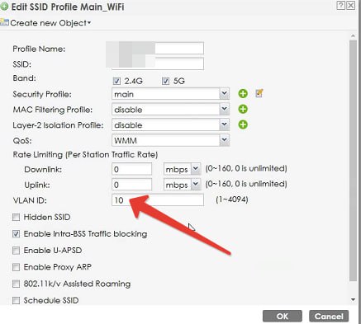Open the Create new Object menu
The image size is (361, 324).
coord(50,23)
